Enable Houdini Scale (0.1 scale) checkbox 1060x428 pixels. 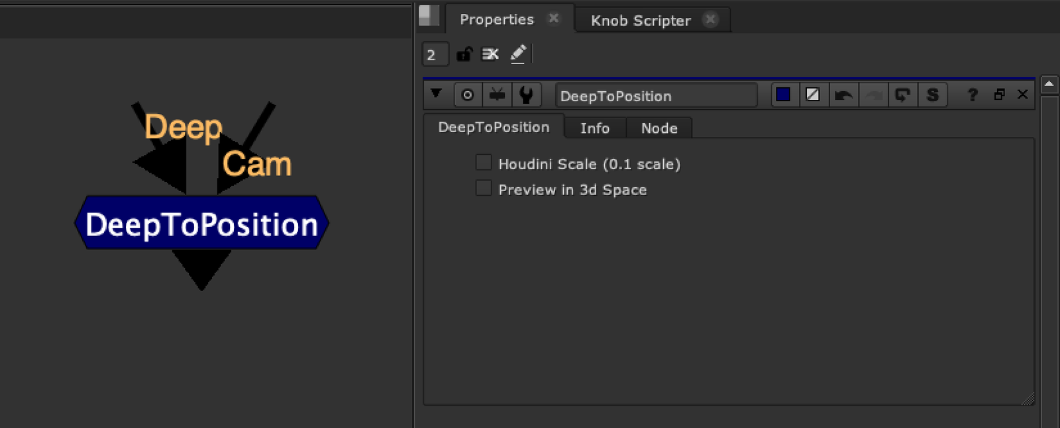coord(484,163)
